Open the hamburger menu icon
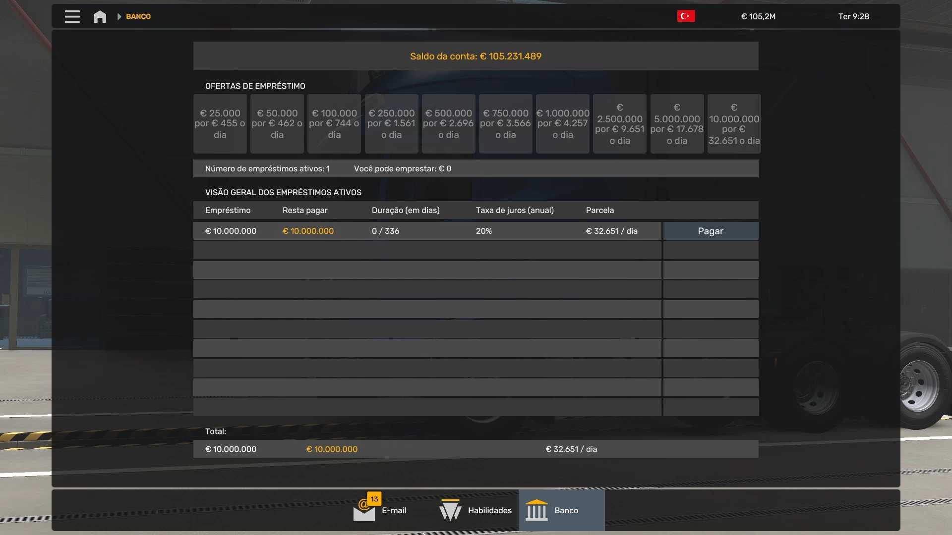The image size is (952, 535). coord(72,16)
